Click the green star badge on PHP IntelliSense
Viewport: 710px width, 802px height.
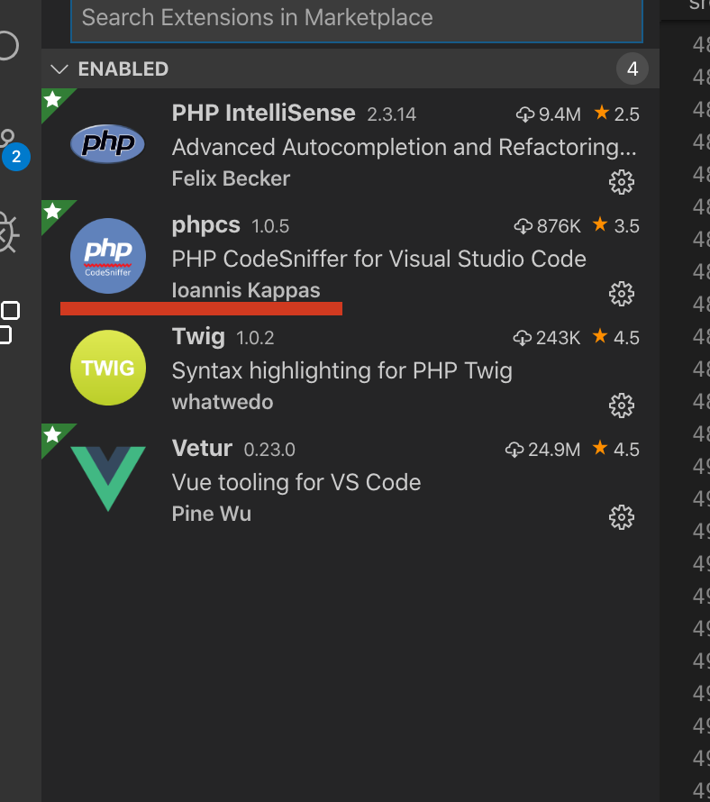[x=52, y=99]
